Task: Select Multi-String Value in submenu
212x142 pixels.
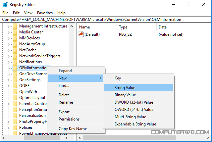Action: (138, 117)
